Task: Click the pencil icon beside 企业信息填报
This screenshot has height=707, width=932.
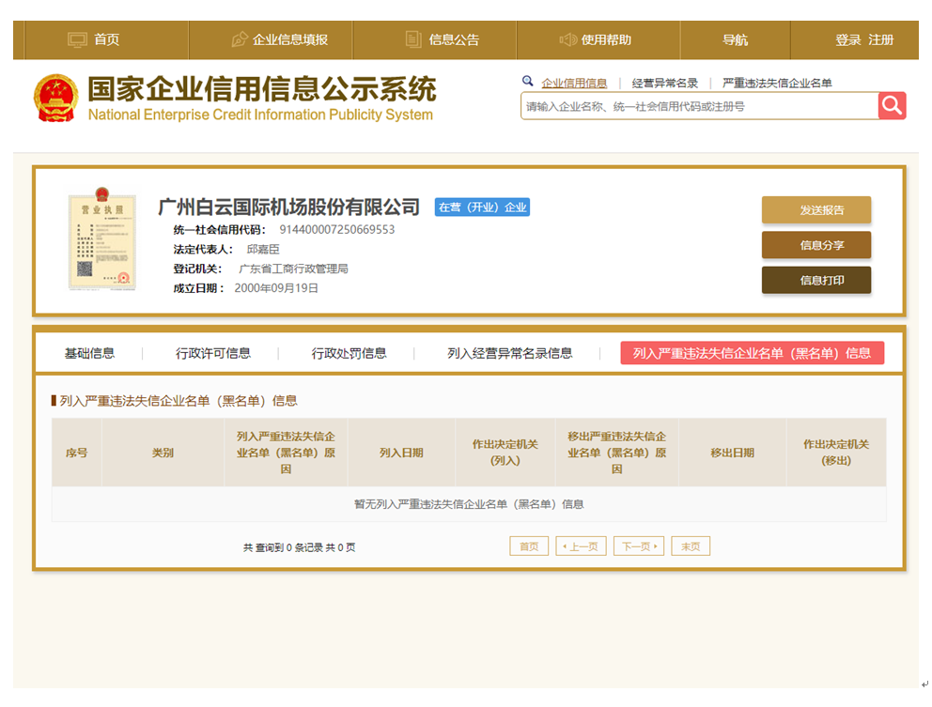Action: coord(239,39)
